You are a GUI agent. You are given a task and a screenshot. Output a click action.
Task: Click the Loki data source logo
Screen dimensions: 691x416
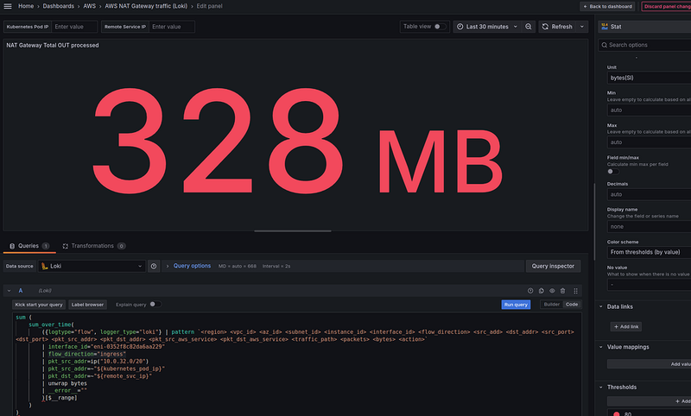click(x=45, y=267)
